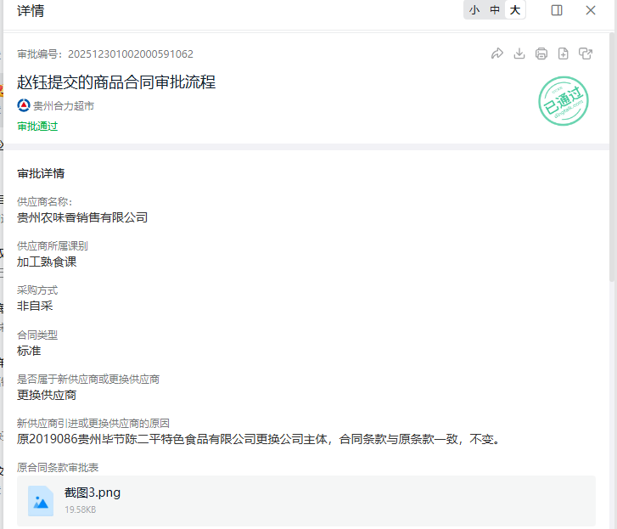Click the 贵州合力超市 organization name
Image resolution: width=617 pixels, height=529 pixels.
(64, 106)
